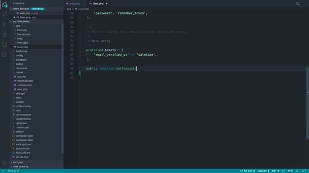This screenshot has width=309, height=173.
Task: Expand the tests folder
Action: coord(37,98)
